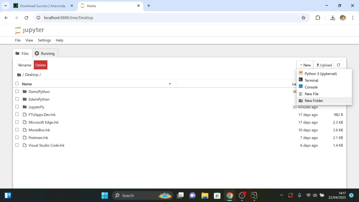Open Microsoft Store from taskbar

tap(217, 195)
